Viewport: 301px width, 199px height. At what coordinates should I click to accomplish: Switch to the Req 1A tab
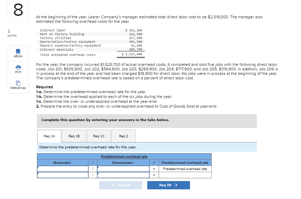(x=49, y=136)
